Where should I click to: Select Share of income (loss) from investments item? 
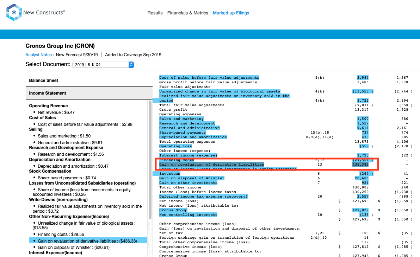[x=81, y=192]
